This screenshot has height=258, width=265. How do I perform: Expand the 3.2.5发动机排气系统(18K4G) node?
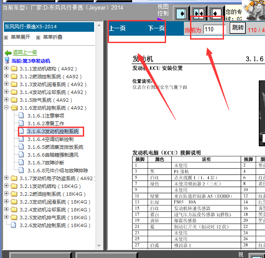(x=6, y=217)
